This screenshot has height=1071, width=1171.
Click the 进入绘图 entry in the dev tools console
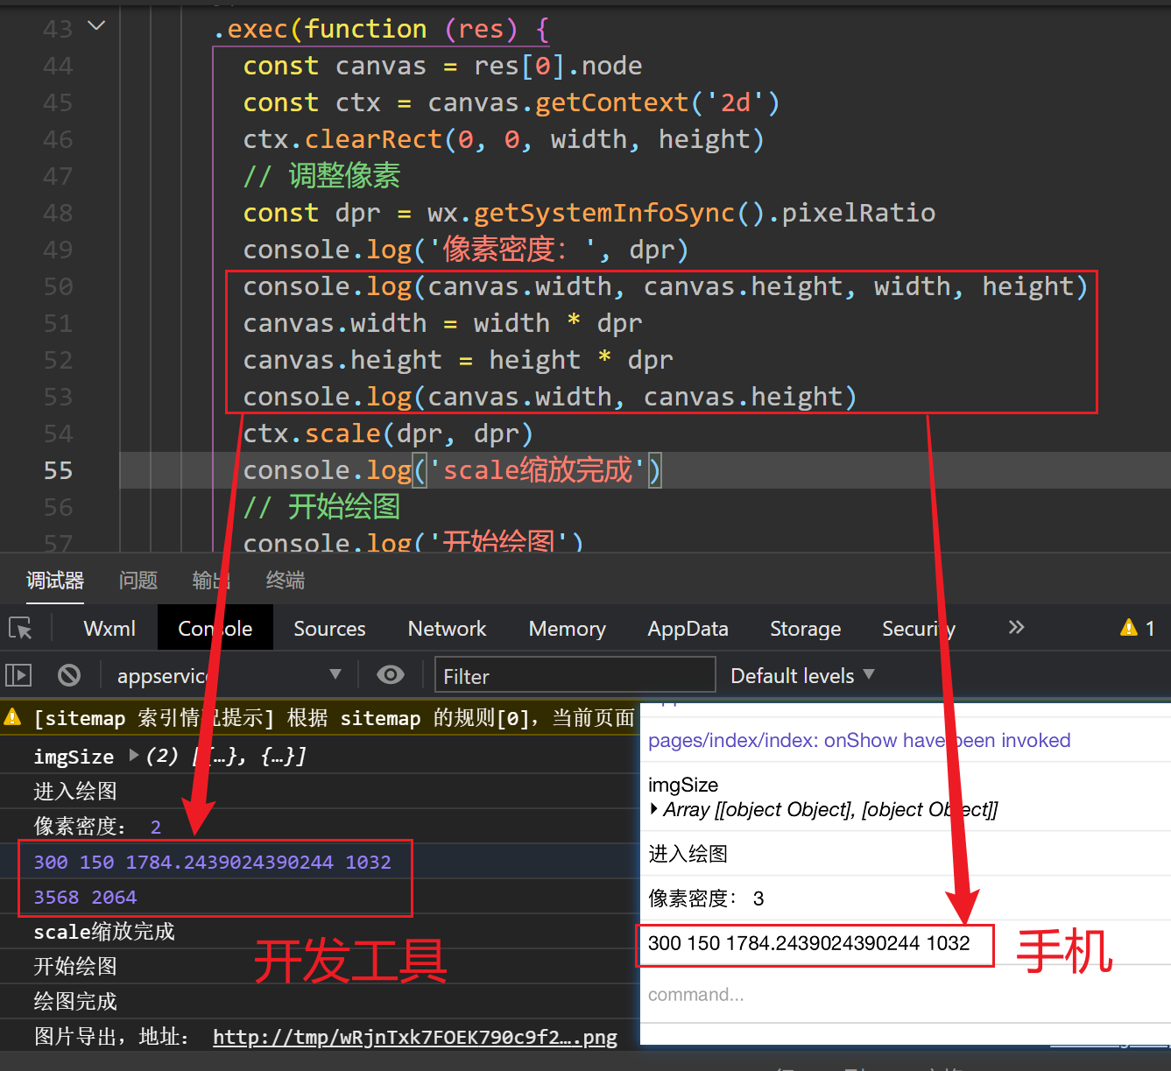(x=75, y=791)
